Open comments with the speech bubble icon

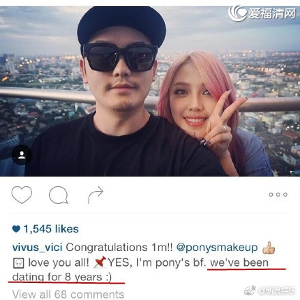point(59,195)
